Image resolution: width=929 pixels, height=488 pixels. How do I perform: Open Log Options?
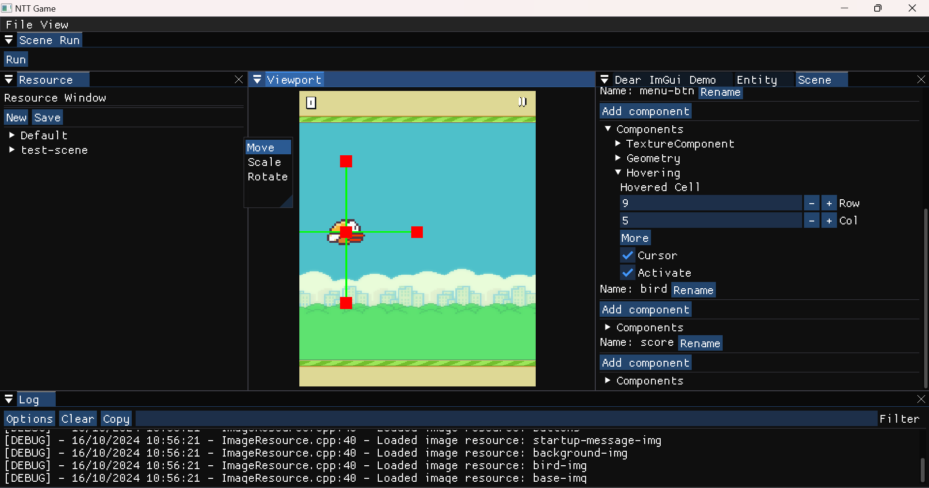(29, 419)
